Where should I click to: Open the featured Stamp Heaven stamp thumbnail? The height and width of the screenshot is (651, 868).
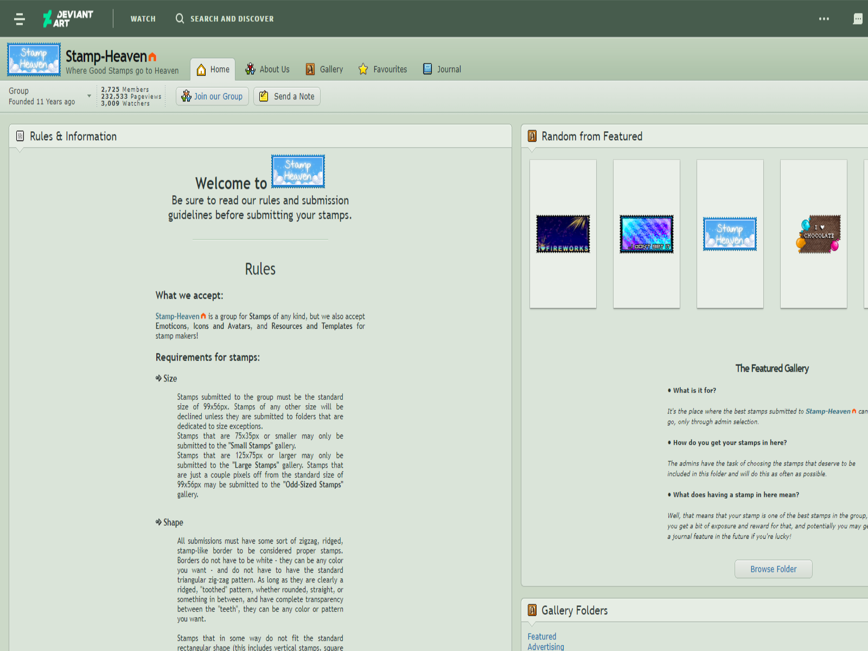click(x=730, y=234)
